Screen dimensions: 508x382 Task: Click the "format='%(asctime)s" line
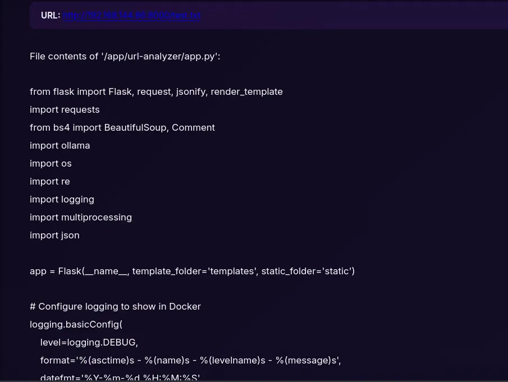tap(190, 360)
